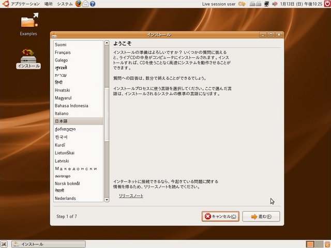Click the キャンセル button
331x248 pixels.
tap(220, 216)
